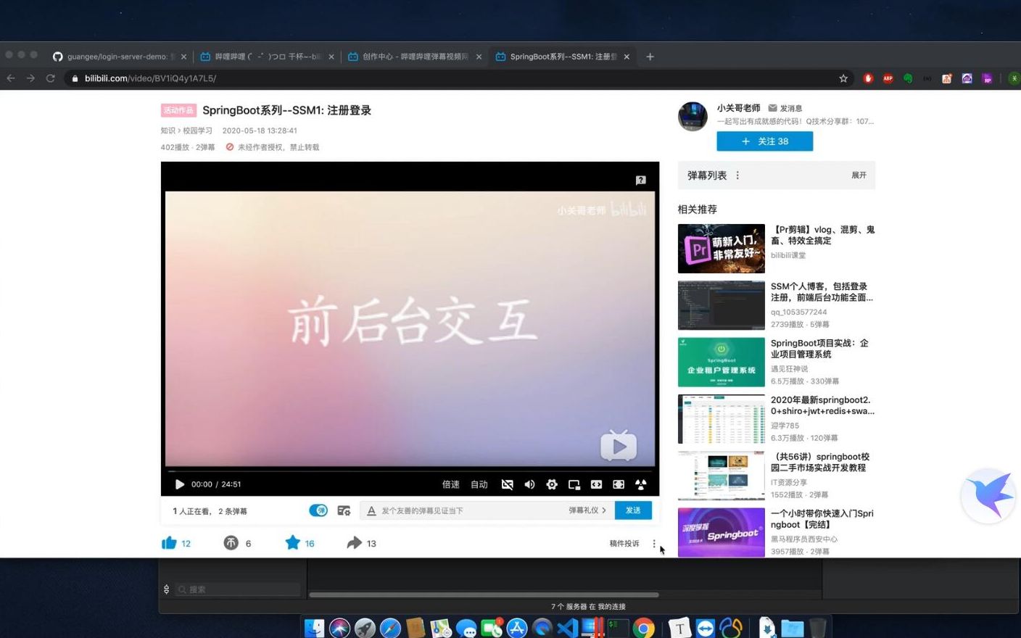Open 2020年最新springboot2.0 recommended video
Screen dimensions: 1021x638
point(822,405)
